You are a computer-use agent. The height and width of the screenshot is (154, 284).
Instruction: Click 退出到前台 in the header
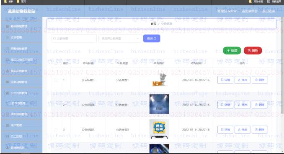click(x=250, y=11)
